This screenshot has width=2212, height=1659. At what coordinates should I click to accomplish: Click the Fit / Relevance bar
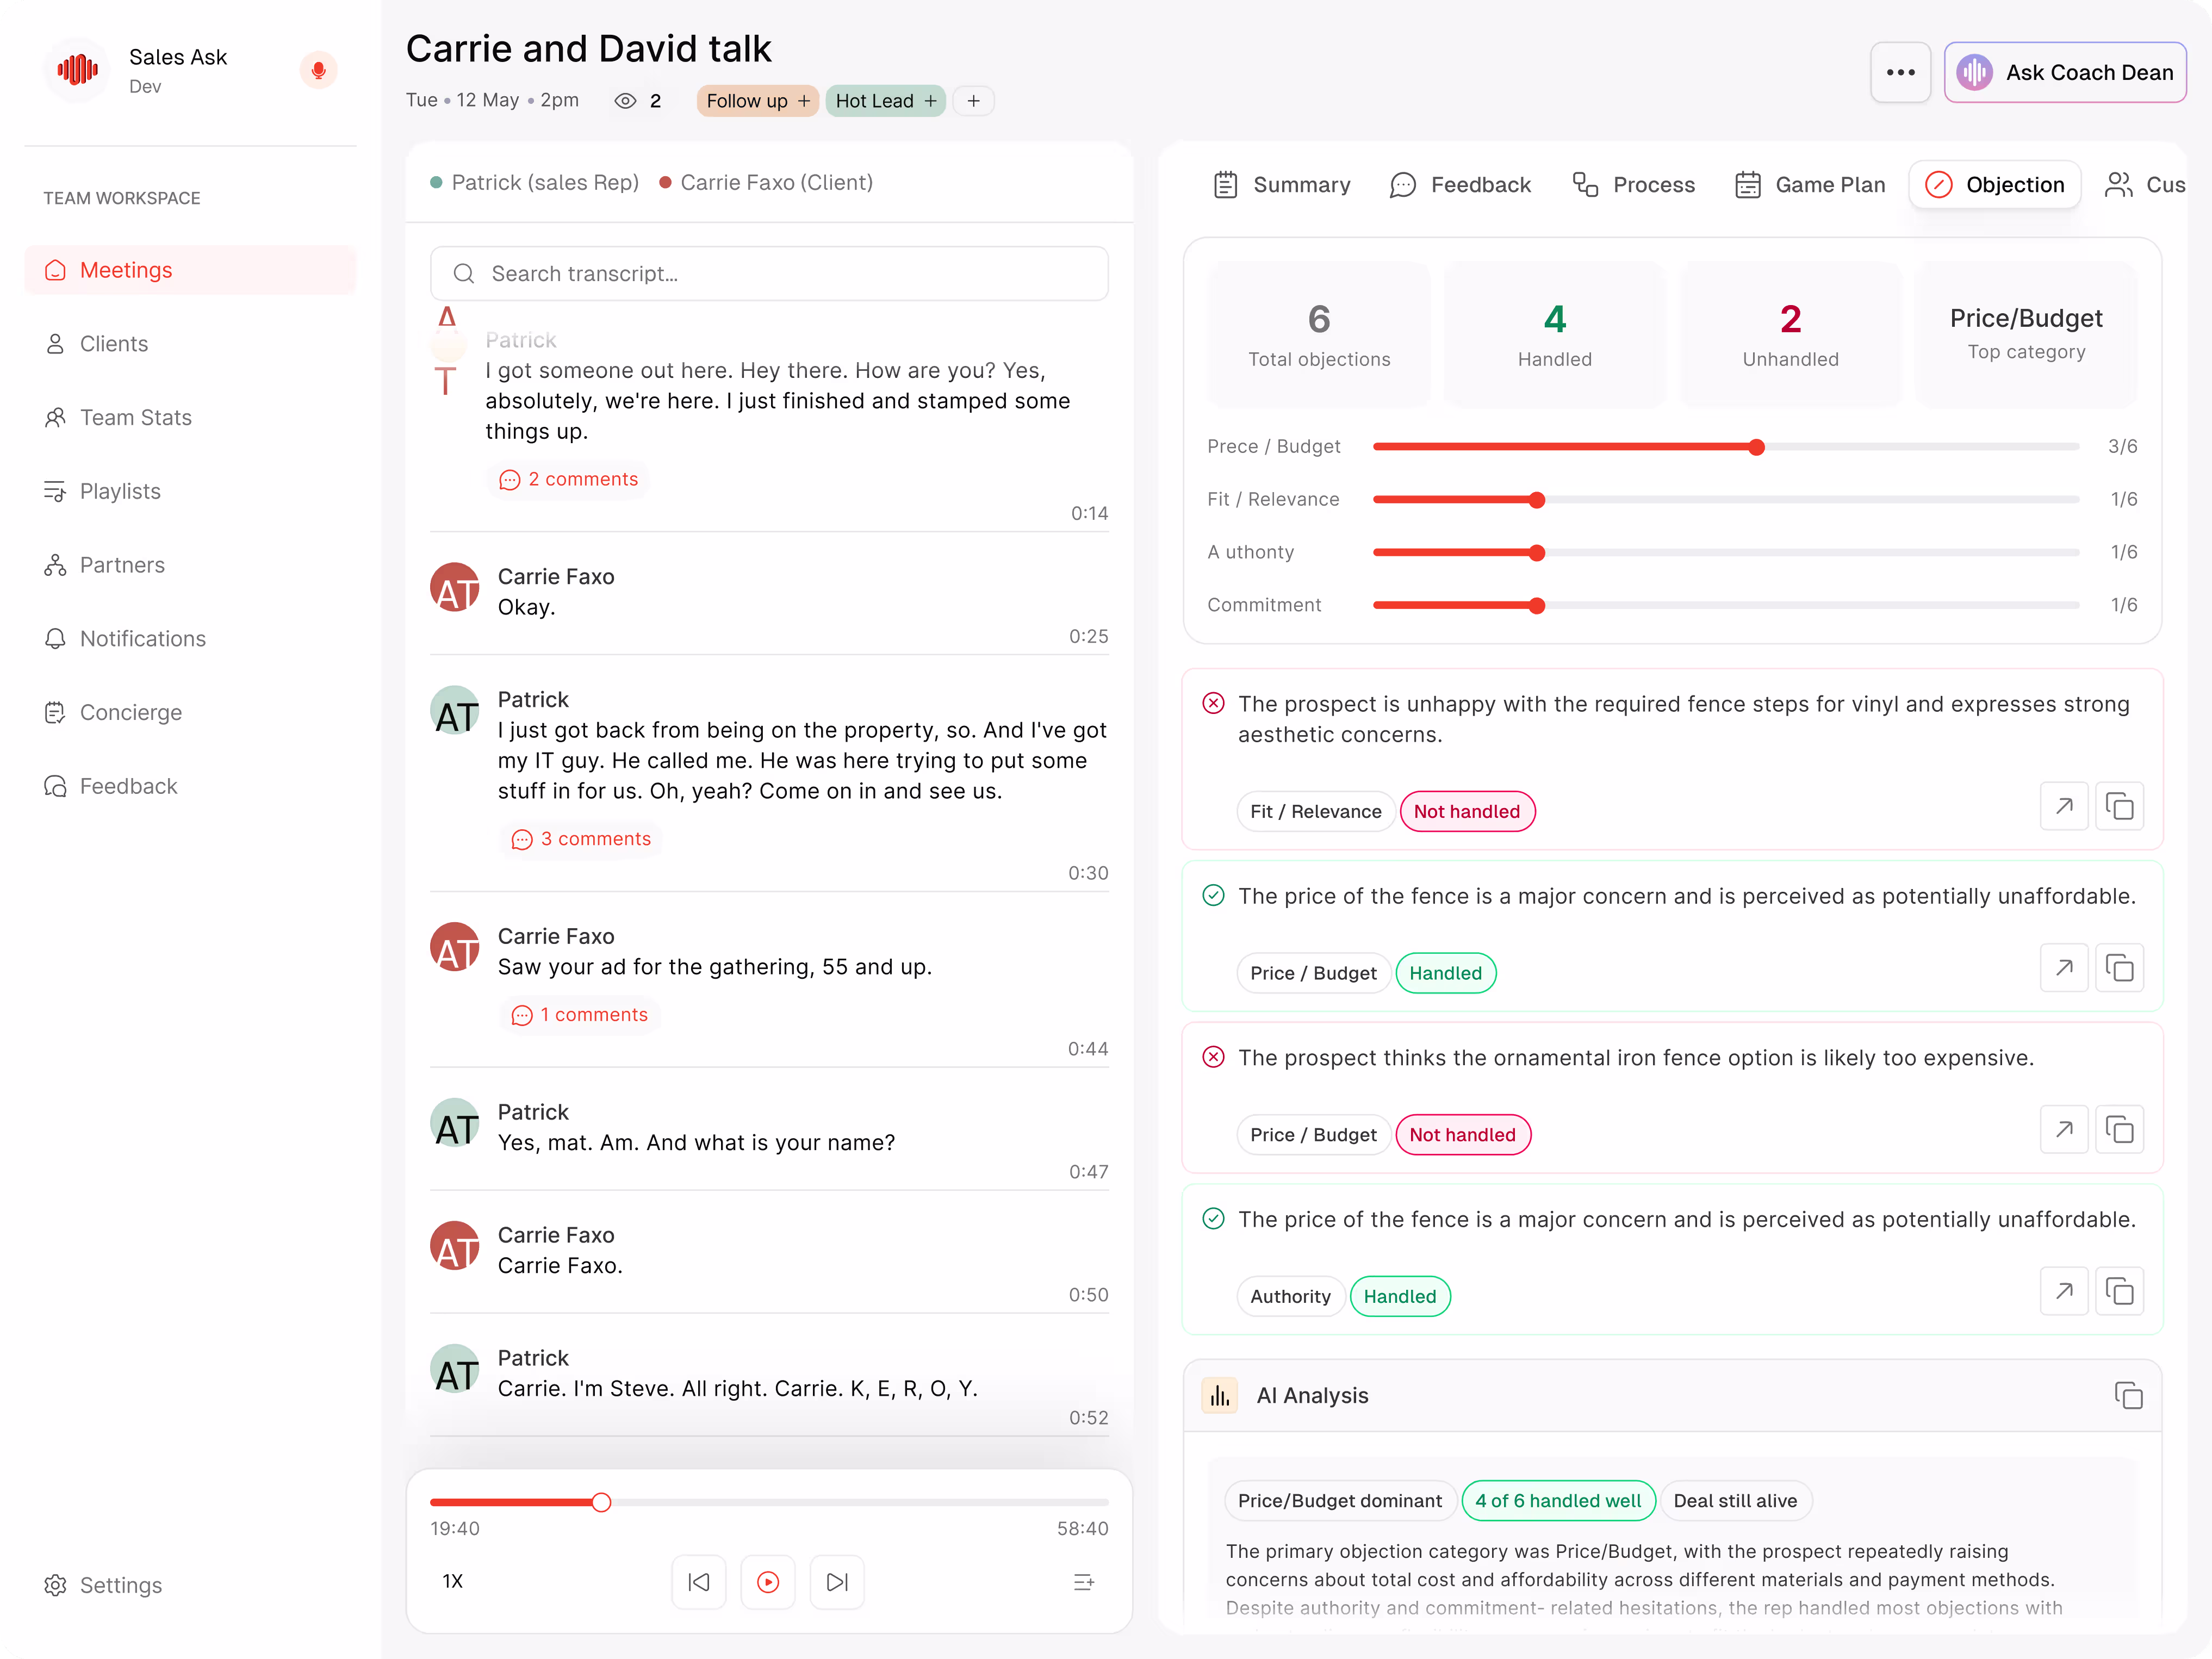coord(1726,500)
